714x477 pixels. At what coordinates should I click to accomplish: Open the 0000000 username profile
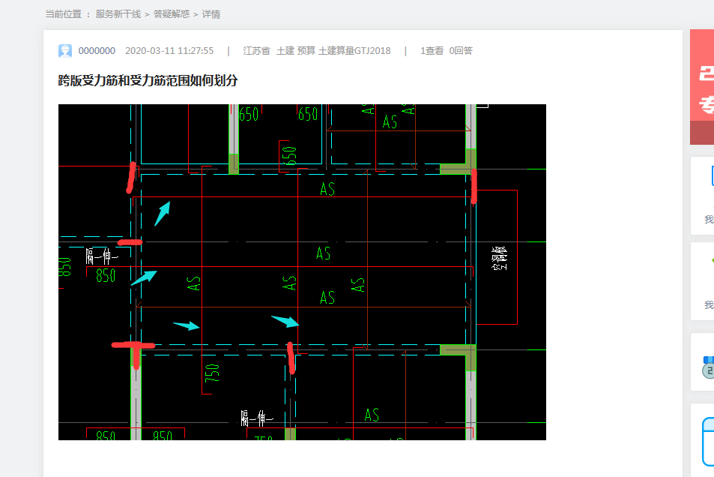pos(97,50)
